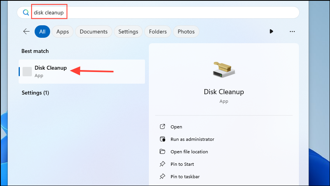Click the Pin to taskbar pin icon
Image resolution: width=330 pixels, height=186 pixels.
(162, 176)
